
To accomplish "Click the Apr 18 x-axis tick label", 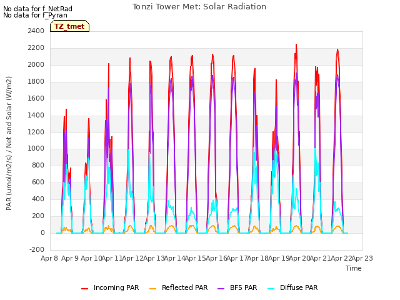I will (257, 258).
